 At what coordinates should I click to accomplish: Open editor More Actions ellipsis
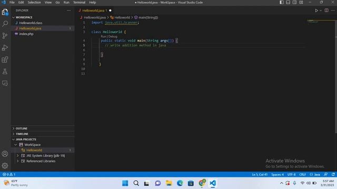point(333,10)
